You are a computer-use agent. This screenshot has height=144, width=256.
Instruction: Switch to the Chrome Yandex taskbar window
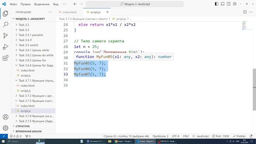(124, 141)
